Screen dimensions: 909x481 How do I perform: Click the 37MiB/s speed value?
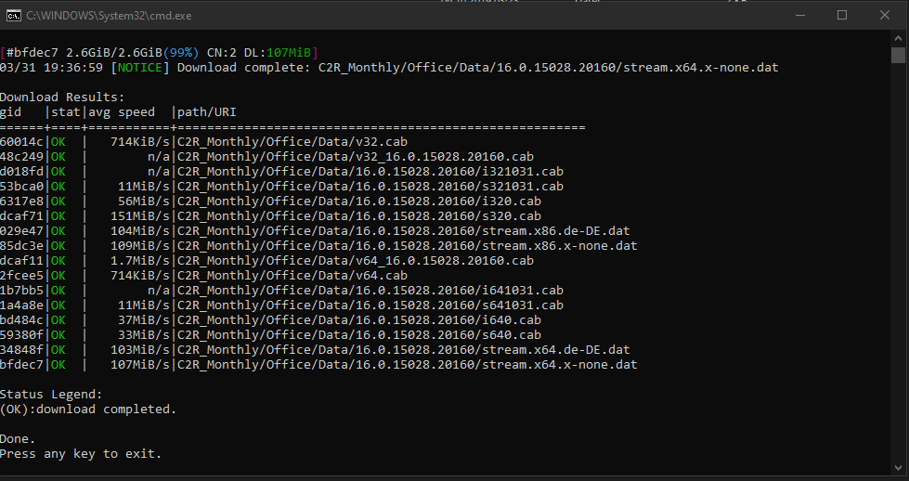(144, 320)
